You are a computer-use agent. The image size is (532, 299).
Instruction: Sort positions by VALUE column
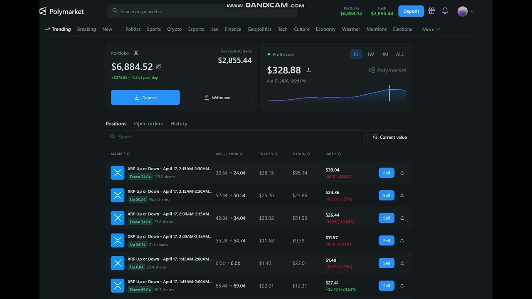[x=333, y=154]
